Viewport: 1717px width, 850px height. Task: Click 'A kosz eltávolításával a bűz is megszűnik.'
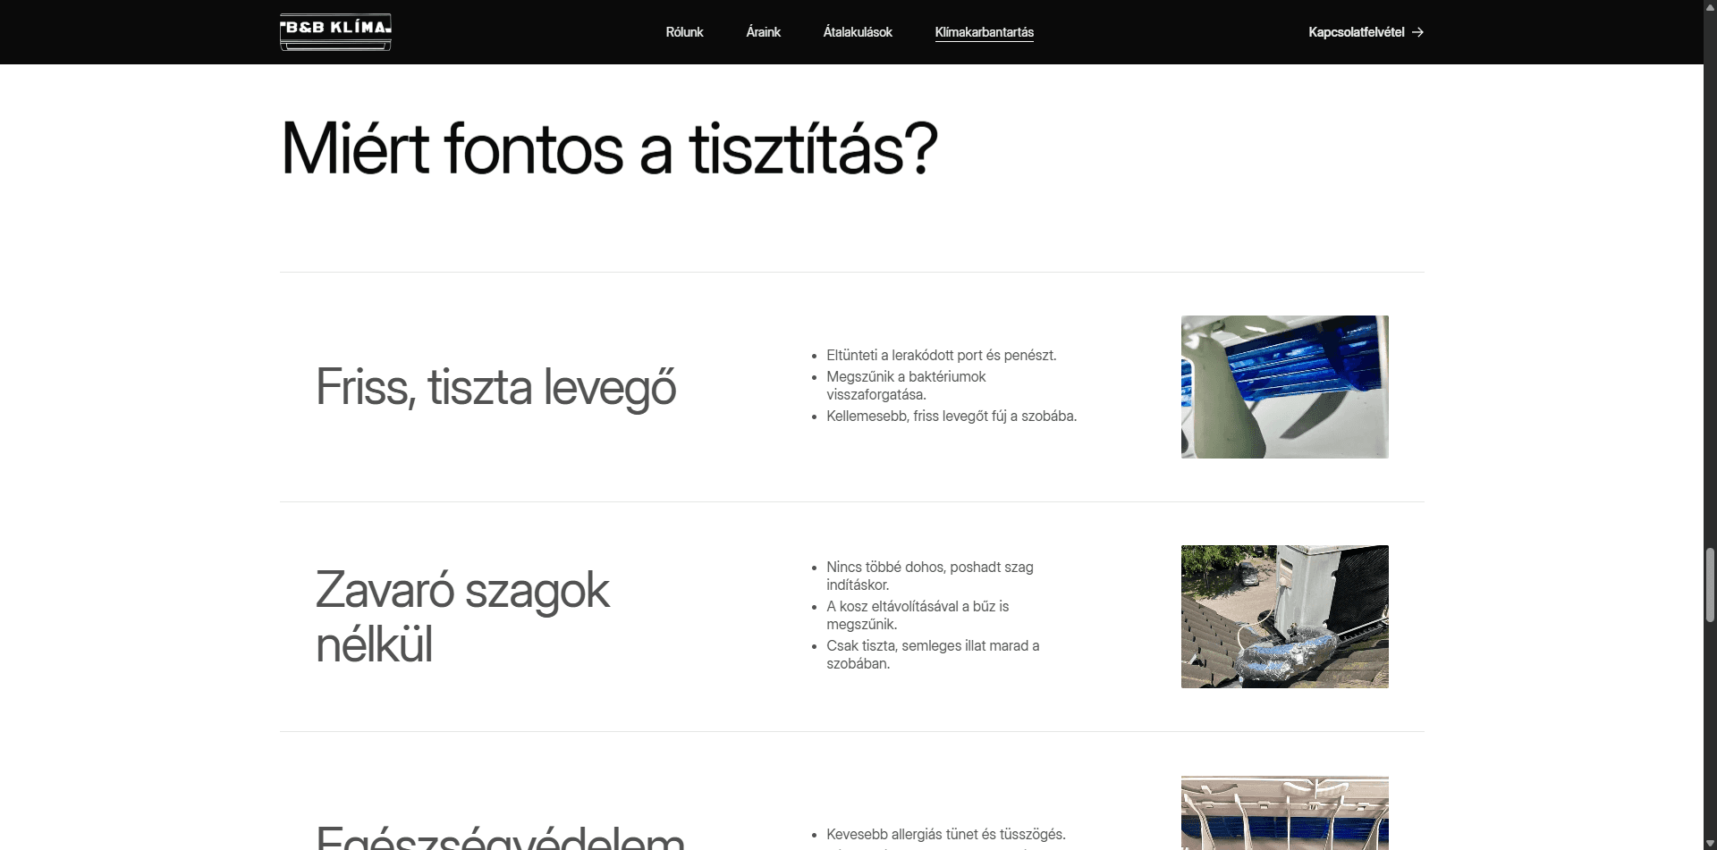(918, 615)
